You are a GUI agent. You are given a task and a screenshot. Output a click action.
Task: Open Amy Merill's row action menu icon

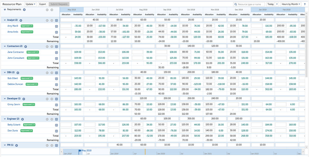[x=56, y=26]
